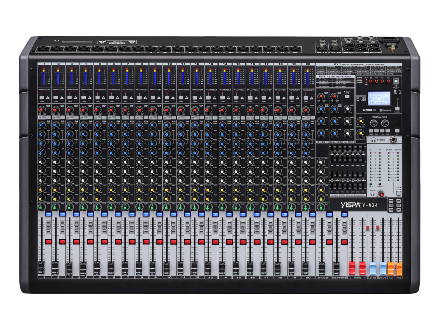
Task: Toggle the master PHANTOM switch beside the LCD
Action: tap(398, 108)
